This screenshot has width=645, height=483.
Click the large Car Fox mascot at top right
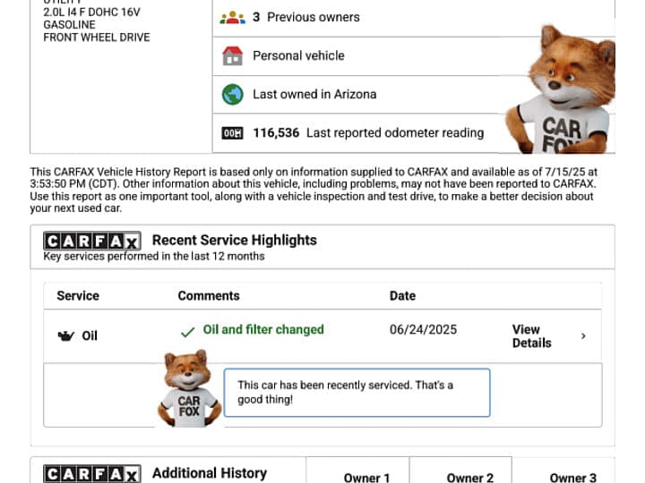[x=561, y=89]
